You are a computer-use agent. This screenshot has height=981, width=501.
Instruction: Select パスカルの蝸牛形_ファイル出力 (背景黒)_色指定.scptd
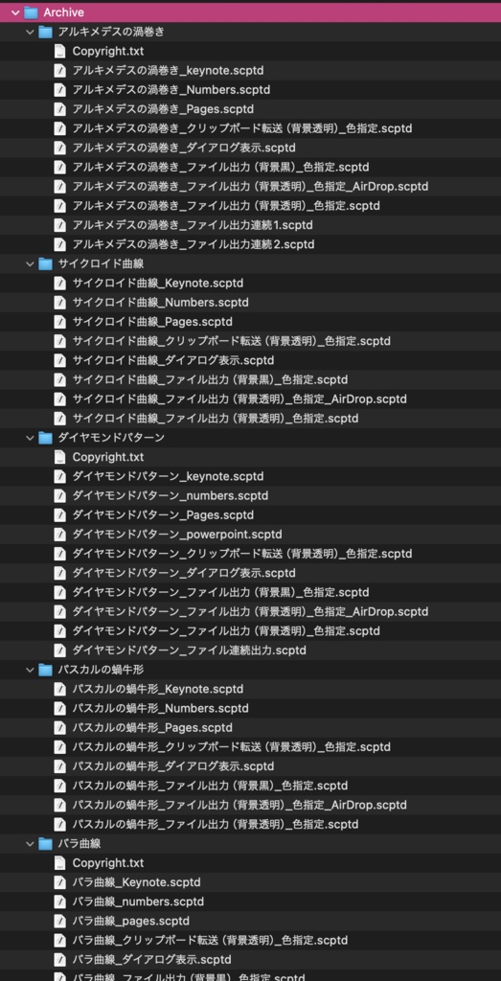[x=210, y=787]
